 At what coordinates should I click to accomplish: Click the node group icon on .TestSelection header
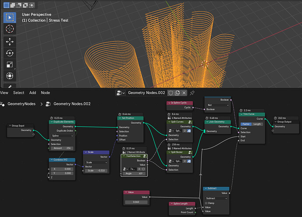[145, 156]
